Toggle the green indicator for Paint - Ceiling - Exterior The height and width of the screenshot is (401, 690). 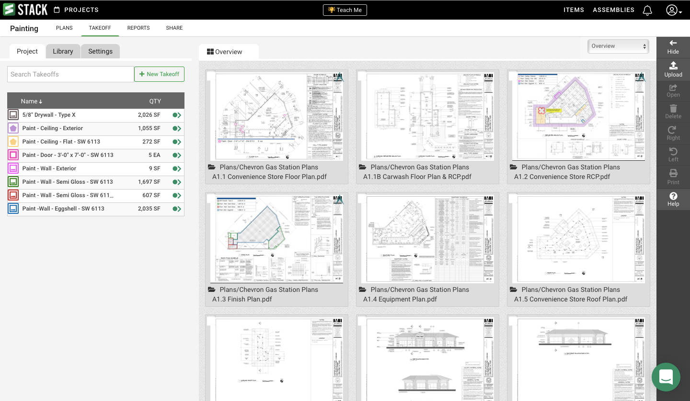(x=177, y=128)
